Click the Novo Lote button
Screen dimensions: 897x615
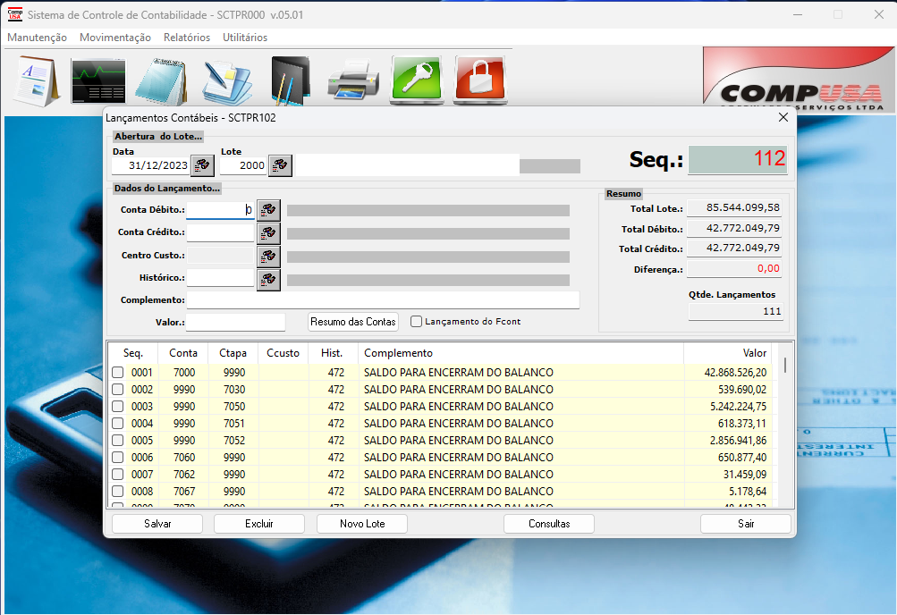click(x=362, y=524)
